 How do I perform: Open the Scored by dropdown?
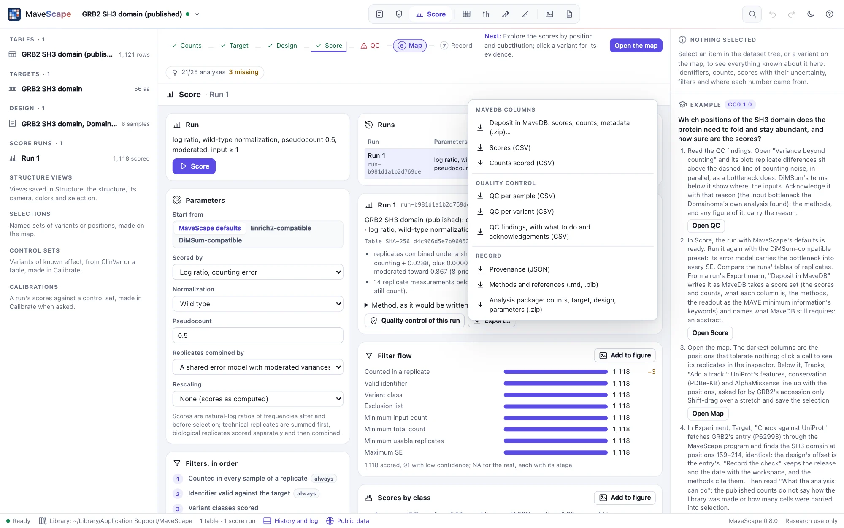click(258, 272)
